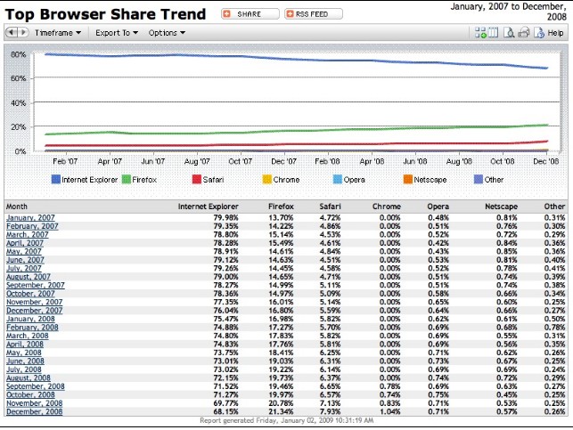
Task: Click the 79.98% Internet Explorer value
Action: pos(225,217)
